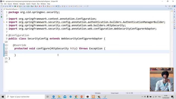The width and height of the screenshot is (176, 99).
Task: Click the Open Perspective icon
Action: click(x=169, y=6)
